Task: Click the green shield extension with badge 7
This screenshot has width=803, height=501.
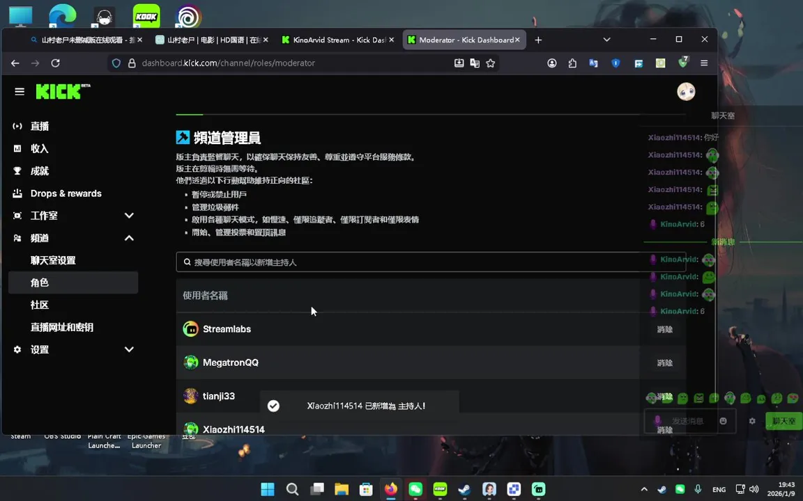Action: point(682,63)
